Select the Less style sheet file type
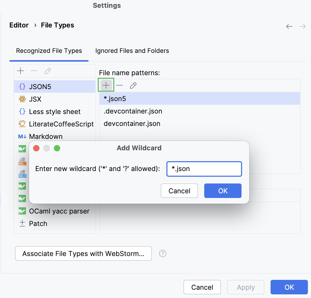Viewport: 311px width, 298px height. (x=54, y=111)
